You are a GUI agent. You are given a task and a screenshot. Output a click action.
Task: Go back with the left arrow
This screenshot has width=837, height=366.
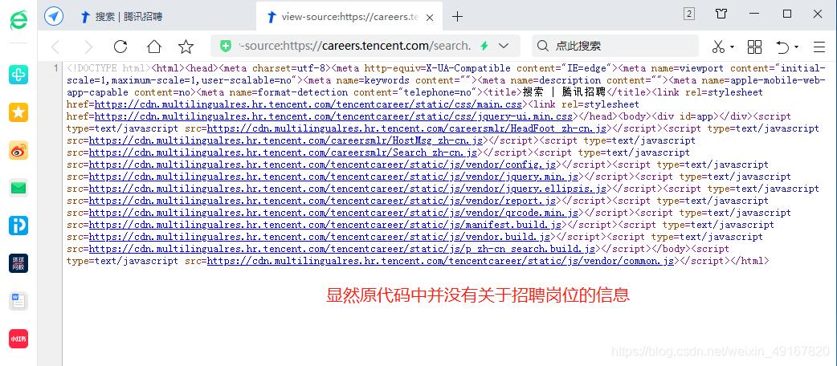55,47
